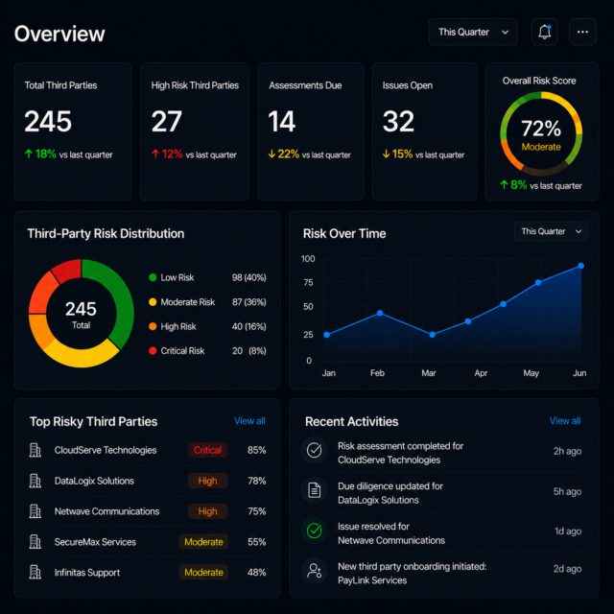Click green check icon for issue resolved

coord(314,531)
